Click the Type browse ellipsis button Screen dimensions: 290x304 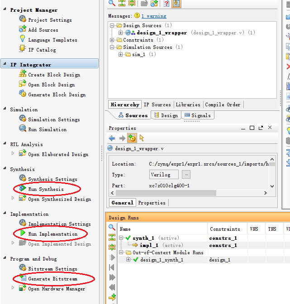pyautogui.click(x=186, y=175)
